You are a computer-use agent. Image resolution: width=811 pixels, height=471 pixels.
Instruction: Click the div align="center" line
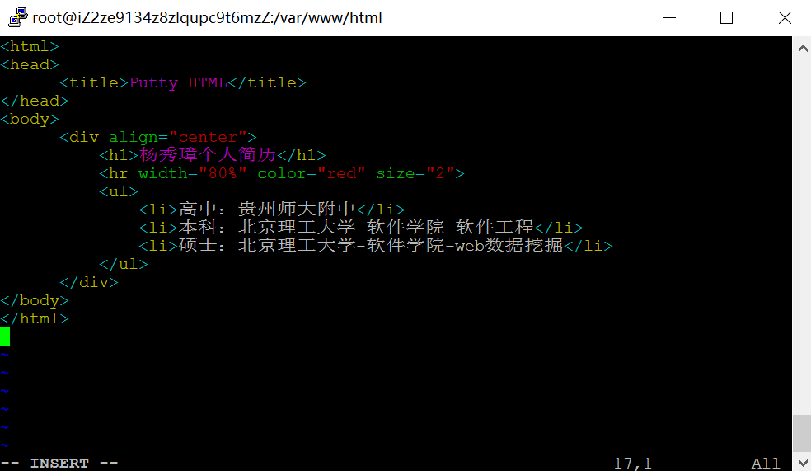tap(158, 137)
